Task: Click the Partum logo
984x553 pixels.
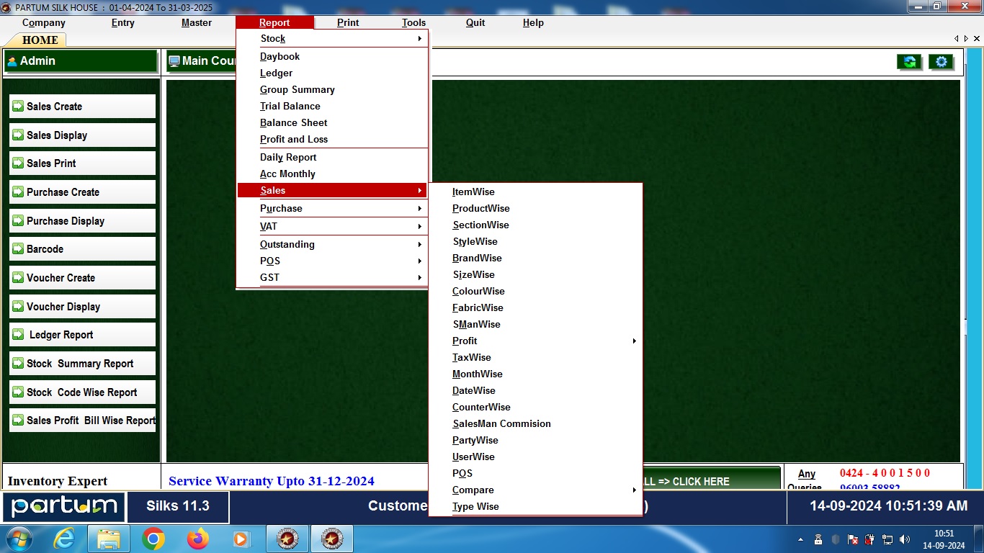Action: (x=64, y=506)
